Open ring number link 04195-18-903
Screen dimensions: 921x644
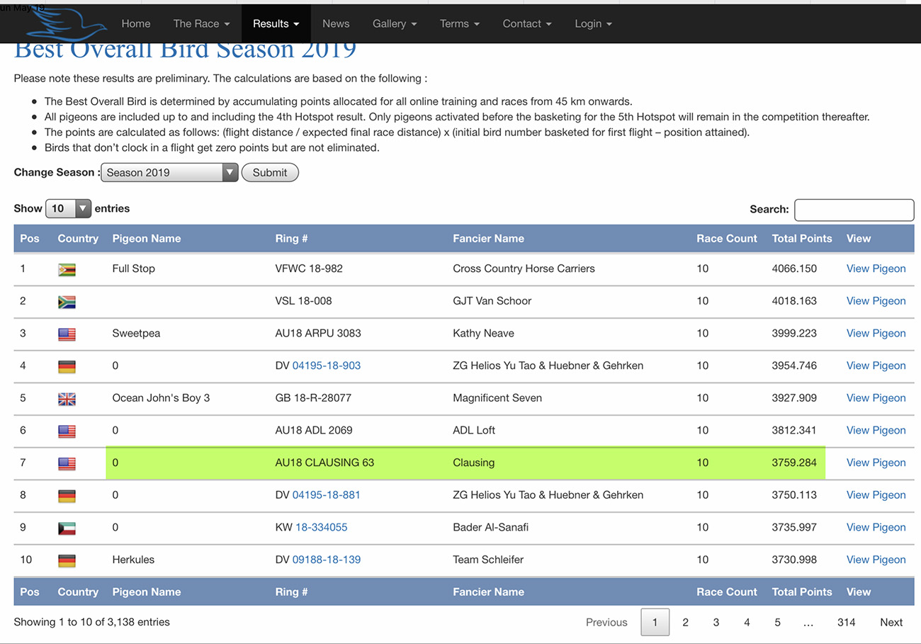click(x=326, y=366)
